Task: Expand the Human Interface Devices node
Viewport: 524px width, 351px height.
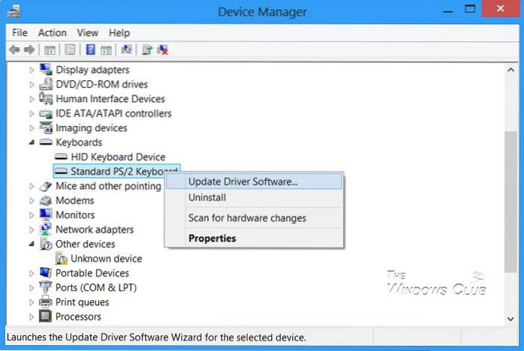Action: (32, 99)
